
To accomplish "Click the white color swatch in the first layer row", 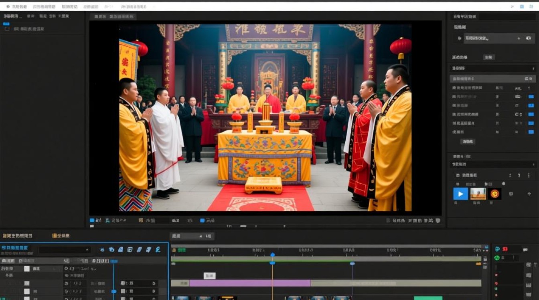I will click(27, 269).
